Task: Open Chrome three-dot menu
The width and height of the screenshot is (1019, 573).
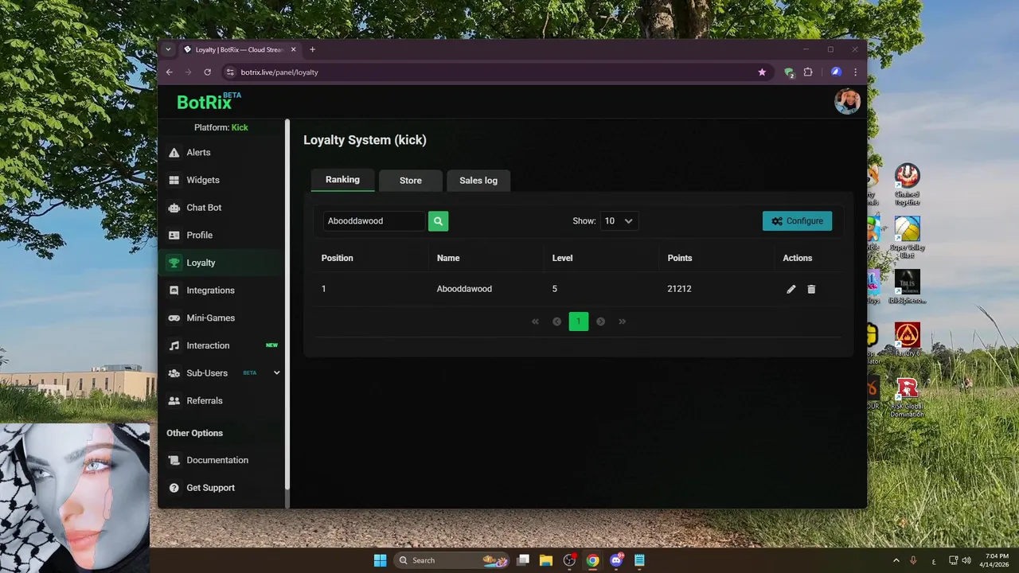Action: pos(855,72)
